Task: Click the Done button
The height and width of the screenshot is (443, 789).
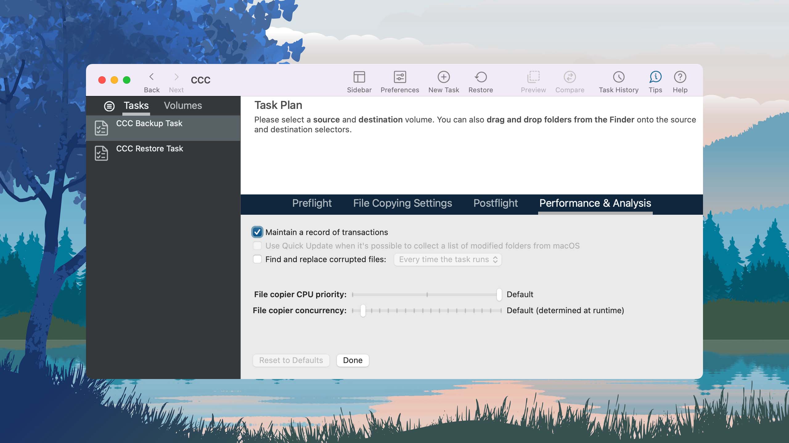Action: click(x=353, y=360)
